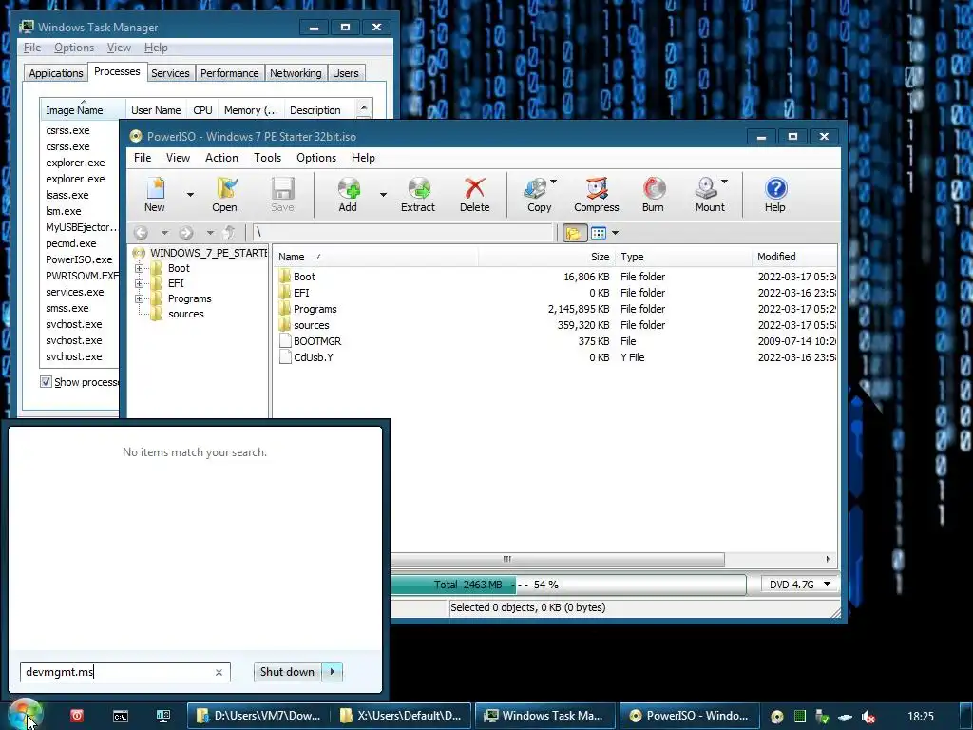973x730 pixels.
Task: Sort file list by Modified column
Action: (x=794, y=257)
